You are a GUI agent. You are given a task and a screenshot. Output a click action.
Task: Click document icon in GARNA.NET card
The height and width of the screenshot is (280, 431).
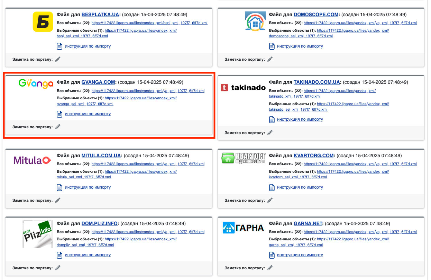[272, 255]
